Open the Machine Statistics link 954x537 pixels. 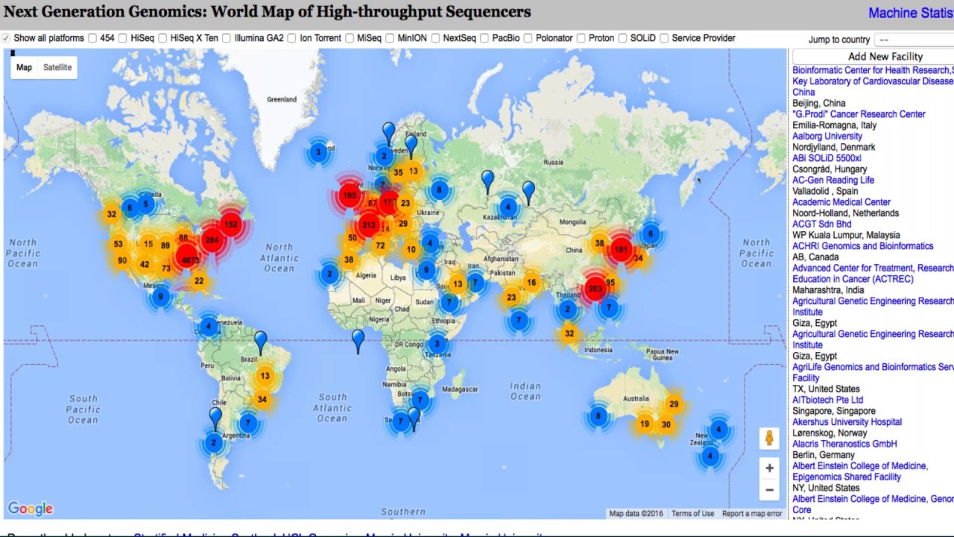[x=911, y=13]
